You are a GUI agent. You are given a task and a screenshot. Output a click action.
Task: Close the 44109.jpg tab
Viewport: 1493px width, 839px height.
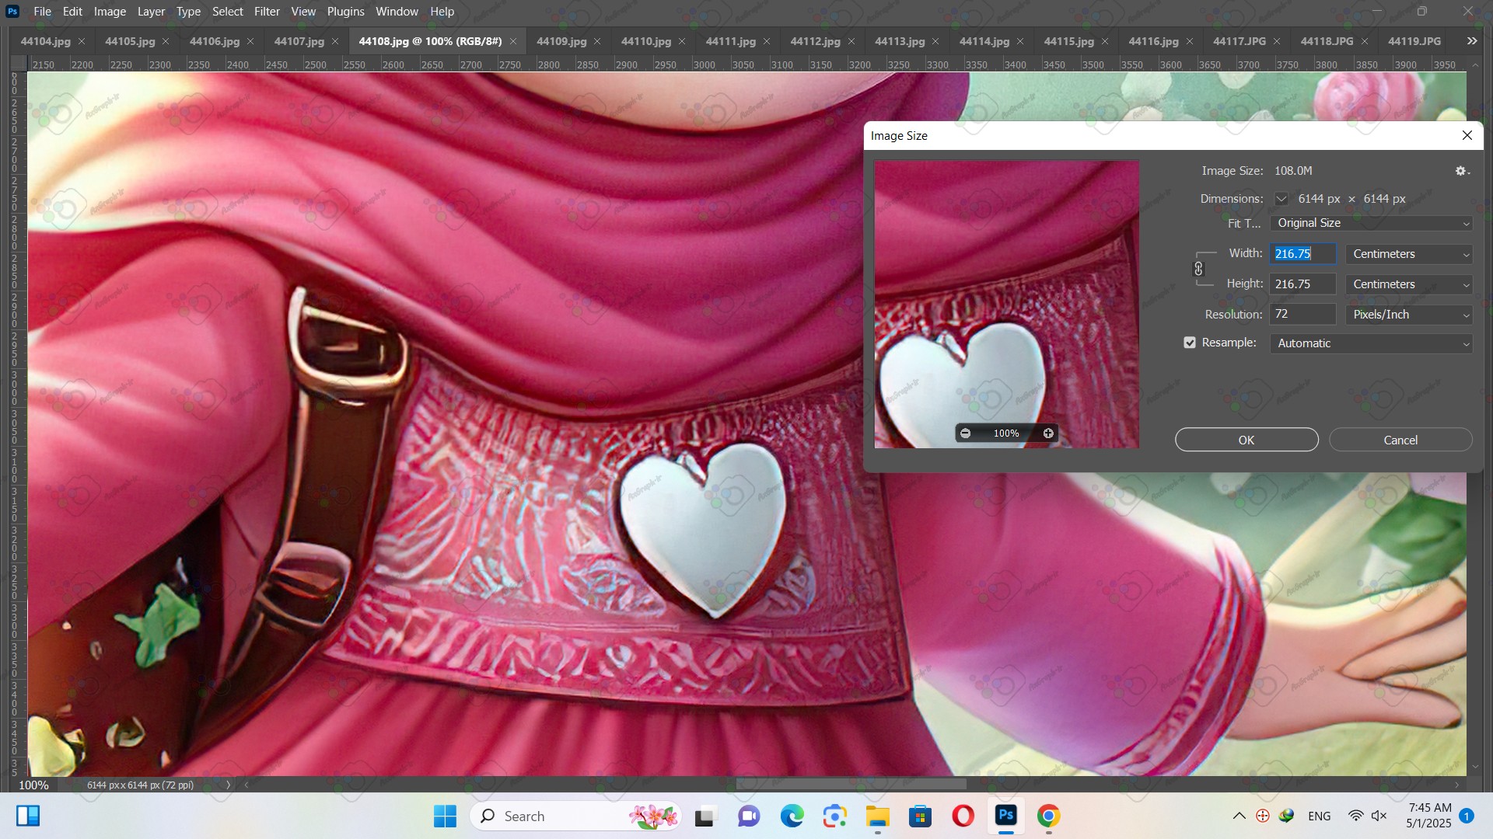pyautogui.click(x=597, y=41)
